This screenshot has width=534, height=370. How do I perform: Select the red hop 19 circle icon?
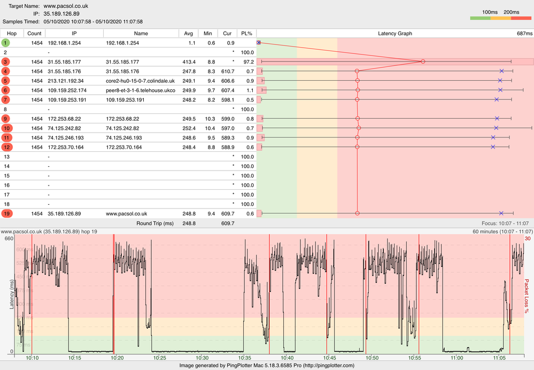point(5,213)
